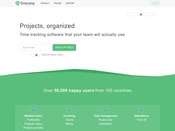Click the 'Projects, organized' headline

pyautogui.click(x=47, y=26)
